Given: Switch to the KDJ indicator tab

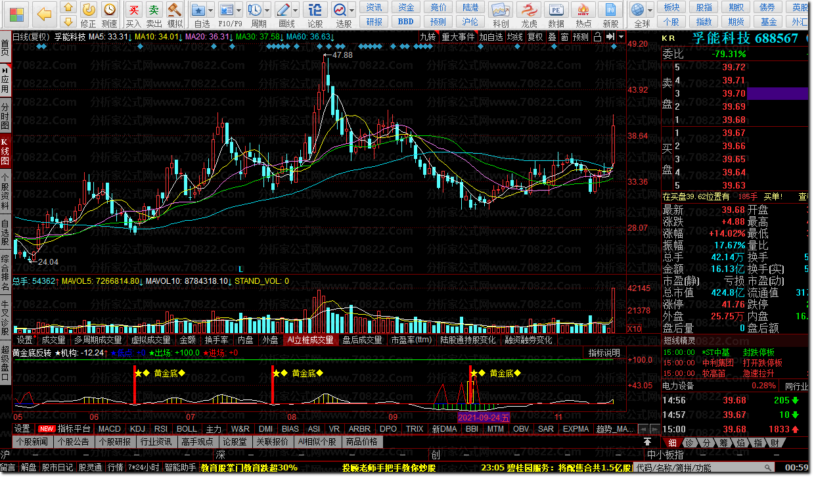Looking at the screenshot, I should click(x=138, y=428).
